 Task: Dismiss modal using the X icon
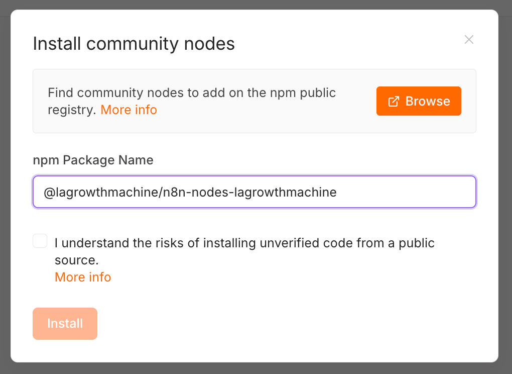pos(469,40)
